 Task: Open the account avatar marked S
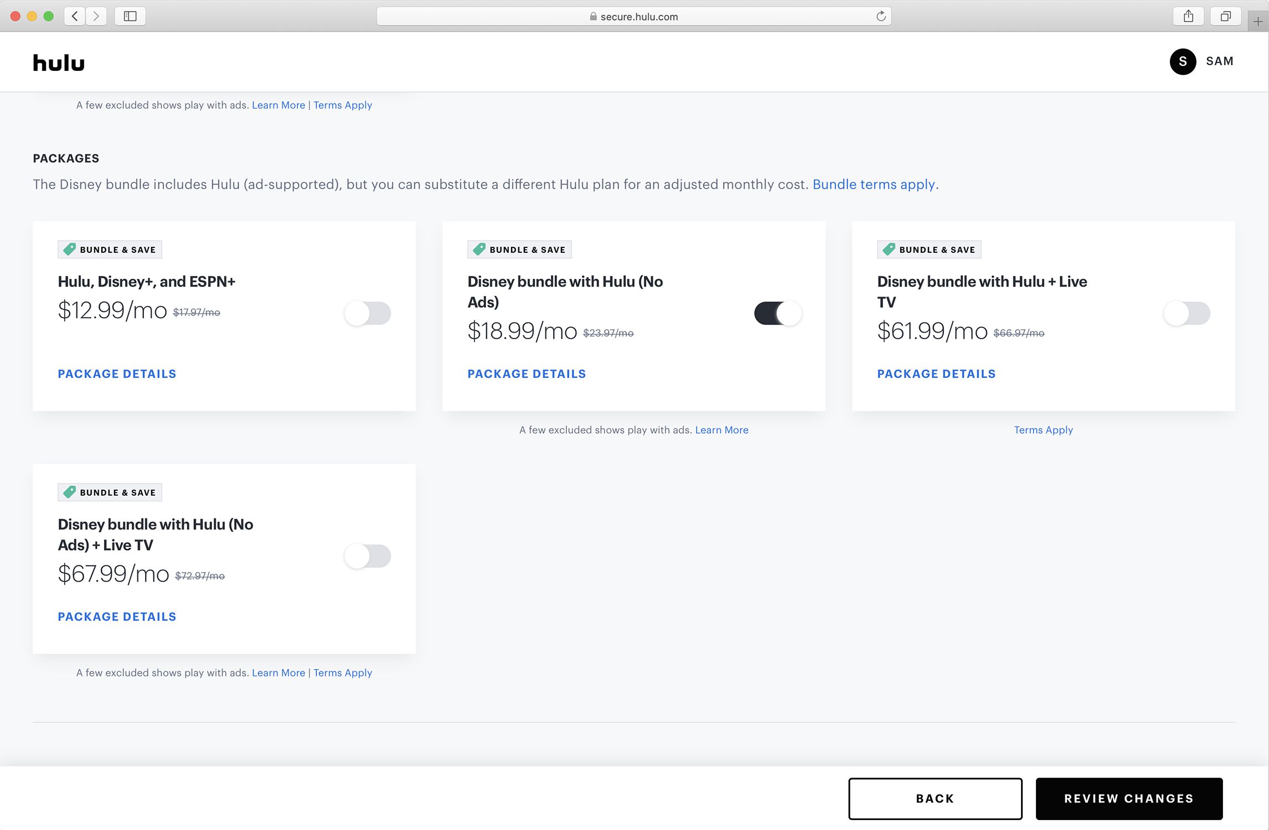(x=1183, y=61)
